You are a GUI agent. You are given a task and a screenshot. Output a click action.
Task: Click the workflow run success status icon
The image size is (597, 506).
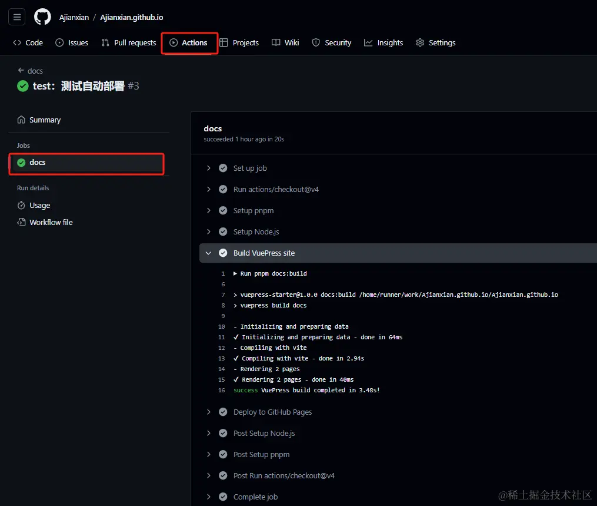pyautogui.click(x=23, y=86)
